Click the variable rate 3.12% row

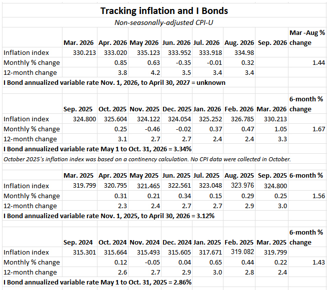pos(109,216)
